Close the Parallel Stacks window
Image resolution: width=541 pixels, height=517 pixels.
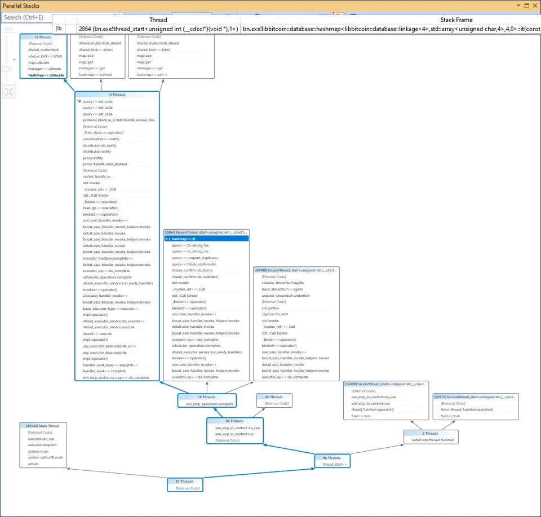[x=535, y=6]
